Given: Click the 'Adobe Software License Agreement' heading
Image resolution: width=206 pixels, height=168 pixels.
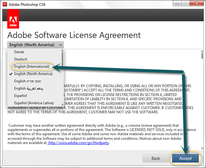Looking at the screenshot, I should click(x=74, y=35).
